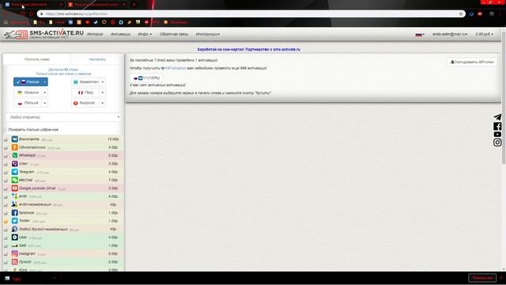506x285 pixels.
Task: Open the Обратная связь menu item
Action: pyautogui.click(x=174, y=34)
